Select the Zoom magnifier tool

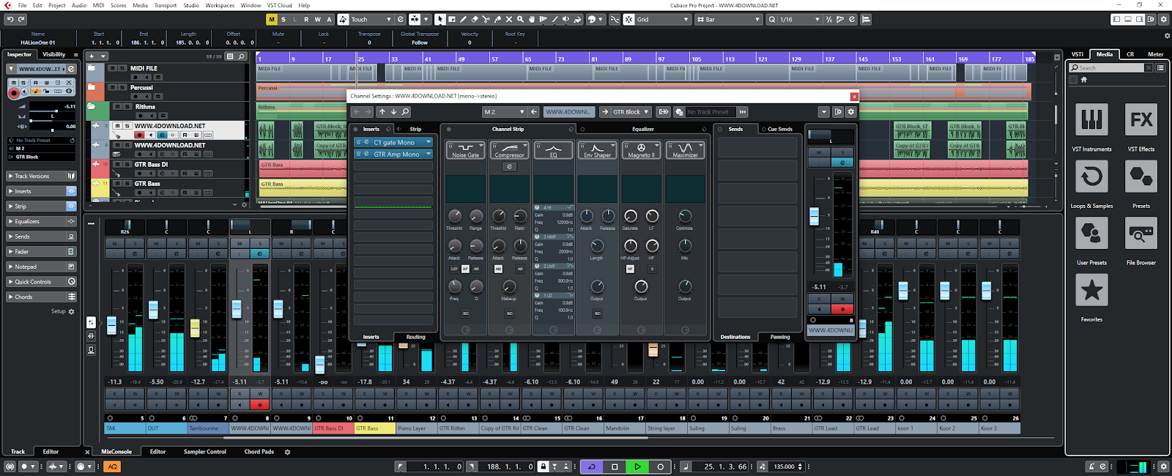coord(520,20)
